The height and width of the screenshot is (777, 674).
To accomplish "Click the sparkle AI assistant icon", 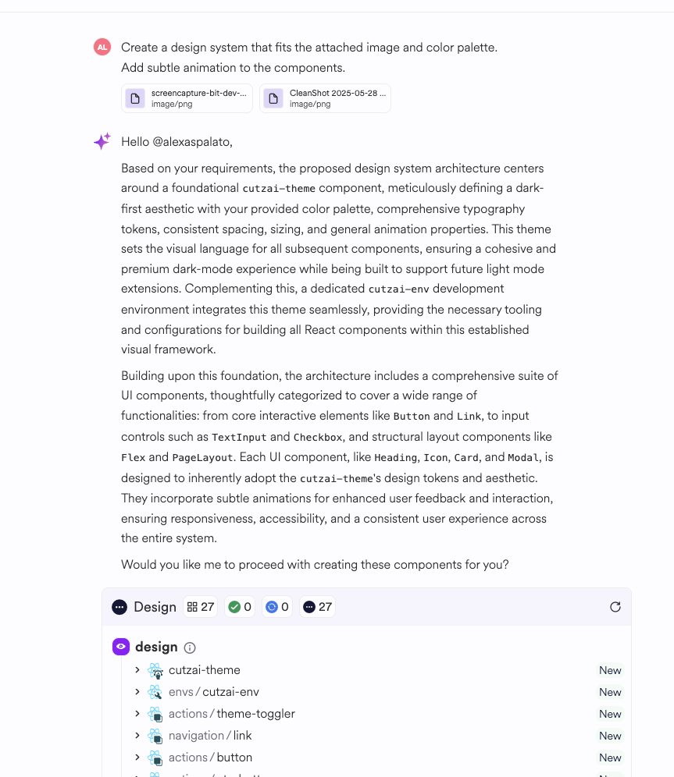I will coord(102,141).
